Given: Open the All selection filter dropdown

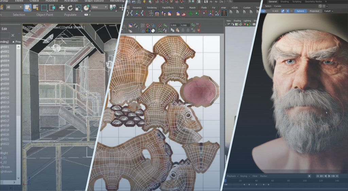Looking at the screenshot, I should tap(14, 7).
